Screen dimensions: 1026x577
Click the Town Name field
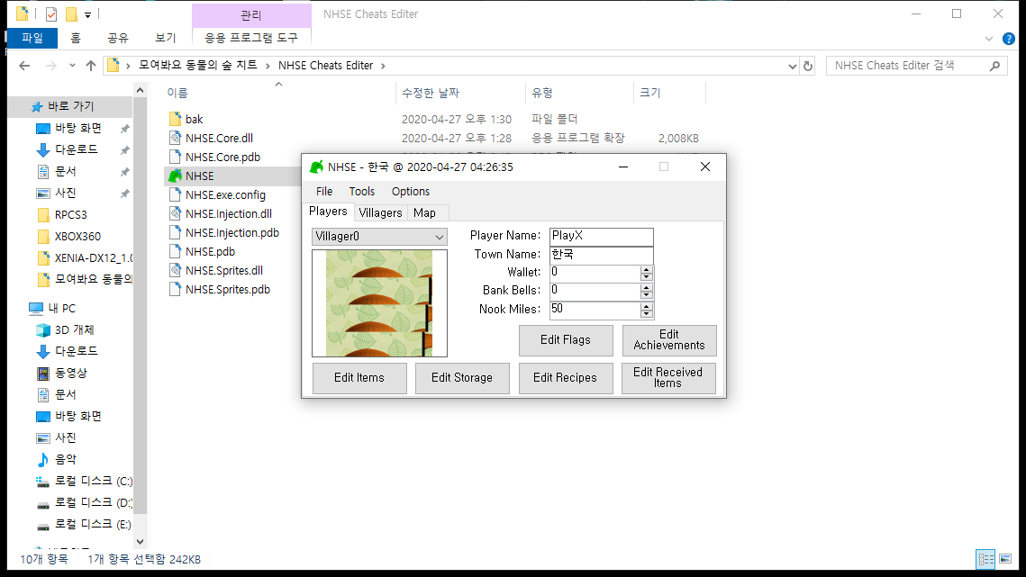click(602, 255)
